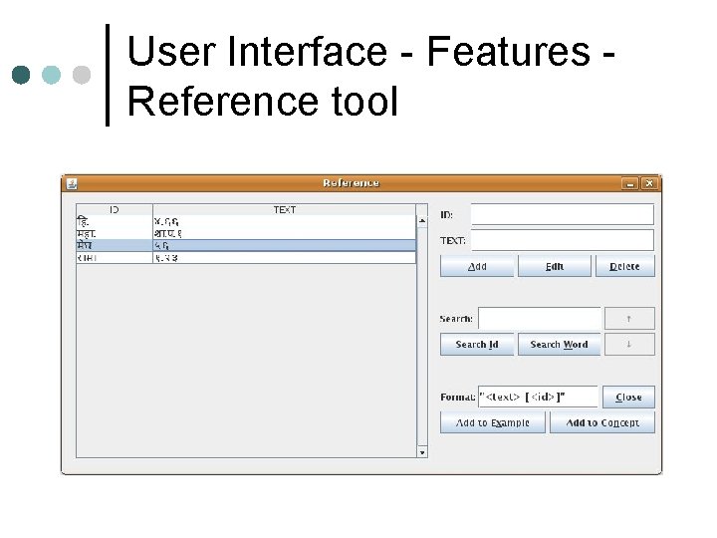
Task: Click the TEXT cell of the first row
Action: [285, 221]
